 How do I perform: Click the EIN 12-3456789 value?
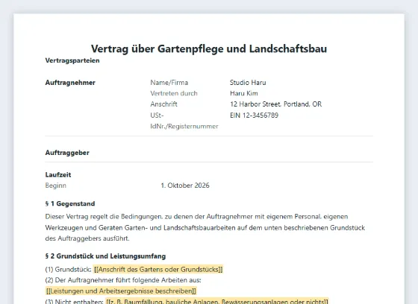254,115
